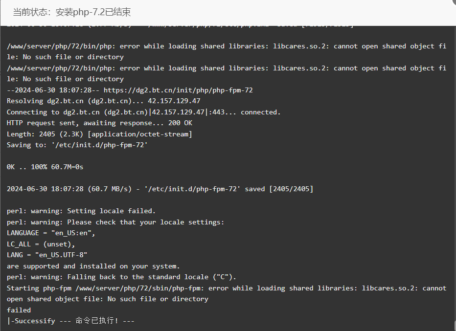Click the HTTP request sent 200 OK line
The image size is (456, 331).
pos(99,123)
